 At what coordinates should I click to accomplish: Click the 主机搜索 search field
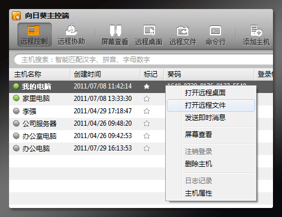[x=144, y=60]
